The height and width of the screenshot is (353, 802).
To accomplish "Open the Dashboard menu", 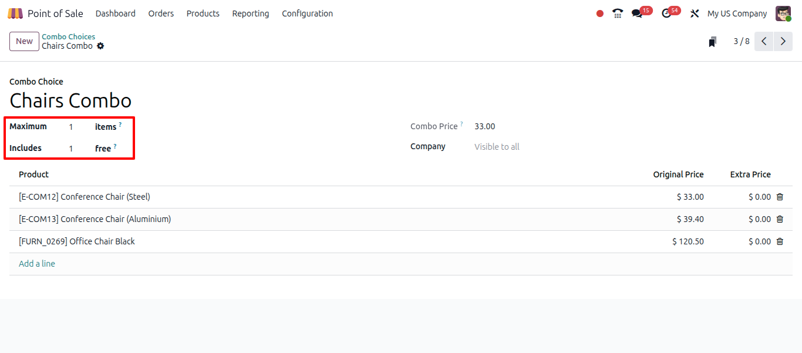I will [x=116, y=14].
